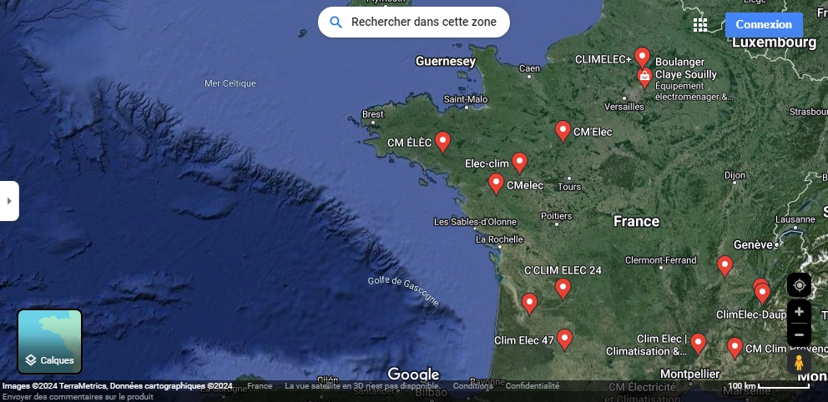Click the Rechercher dans cette zone button
Screen dimensions: 828x402
click(413, 23)
